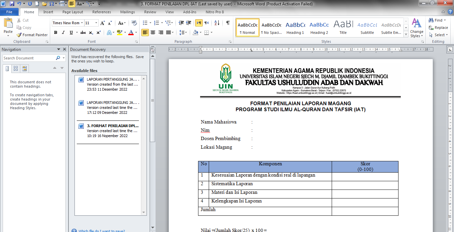Open the Paragraph dialog launcher
454x232 pixels.
tap(230, 42)
